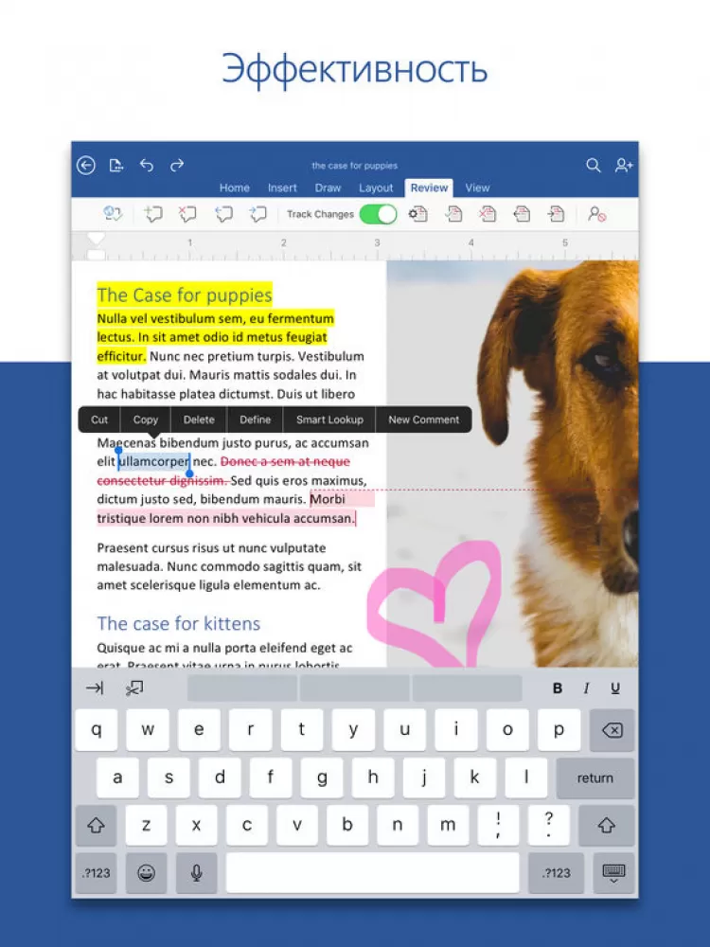Tap the document title the case for puppies
Screen dimensions: 710x947
point(355,166)
